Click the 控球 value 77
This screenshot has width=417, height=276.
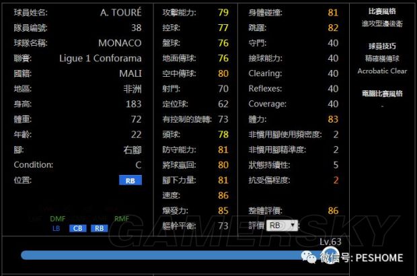click(x=223, y=28)
